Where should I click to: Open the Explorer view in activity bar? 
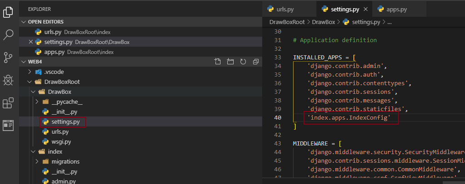8,12
